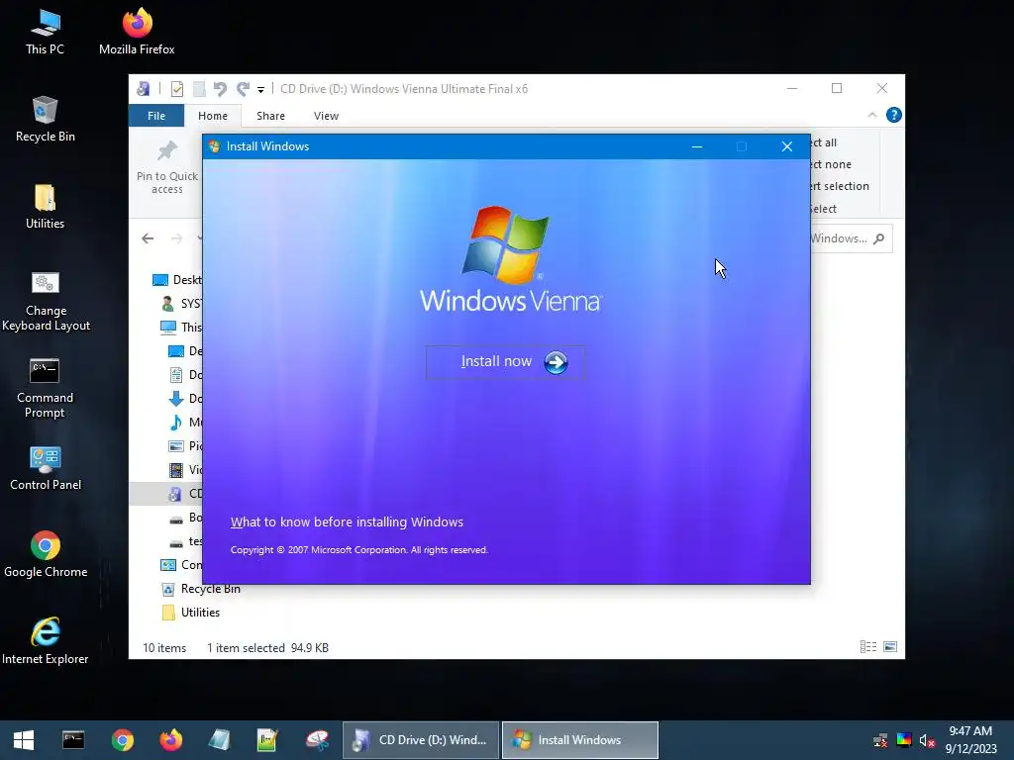The height and width of the screenshot is (760, 1014).
Task: Click the Select none ribbon option
Action: coord(831,165)
